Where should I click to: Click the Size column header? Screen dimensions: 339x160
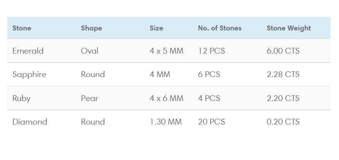[156, 28]
